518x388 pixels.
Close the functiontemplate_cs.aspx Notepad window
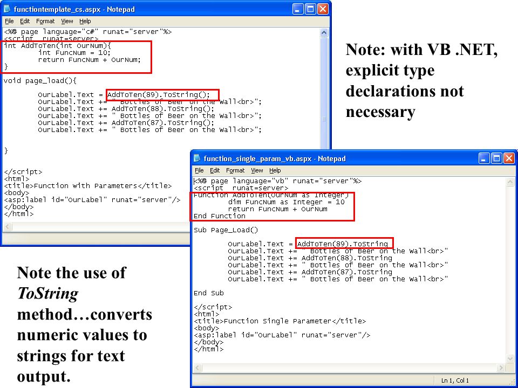pyautogui.click(x=323, y=9)
